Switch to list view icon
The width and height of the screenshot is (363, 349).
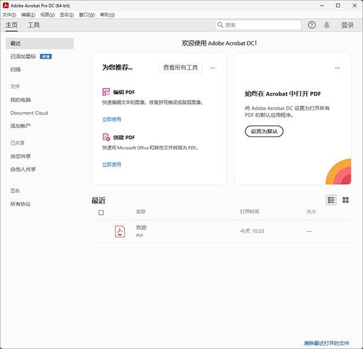(x=331, y=200)
